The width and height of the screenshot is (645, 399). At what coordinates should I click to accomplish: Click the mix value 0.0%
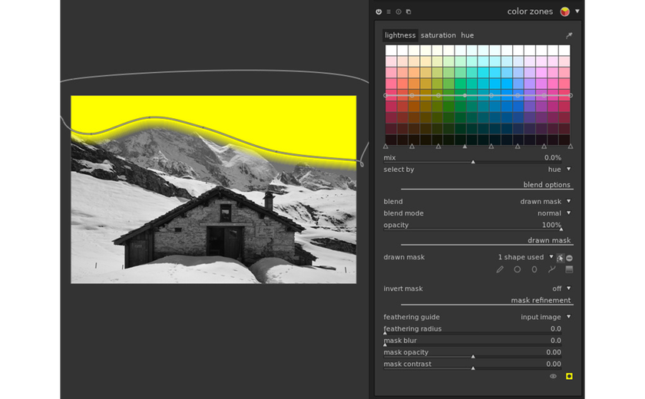click(x=552, y=157)
